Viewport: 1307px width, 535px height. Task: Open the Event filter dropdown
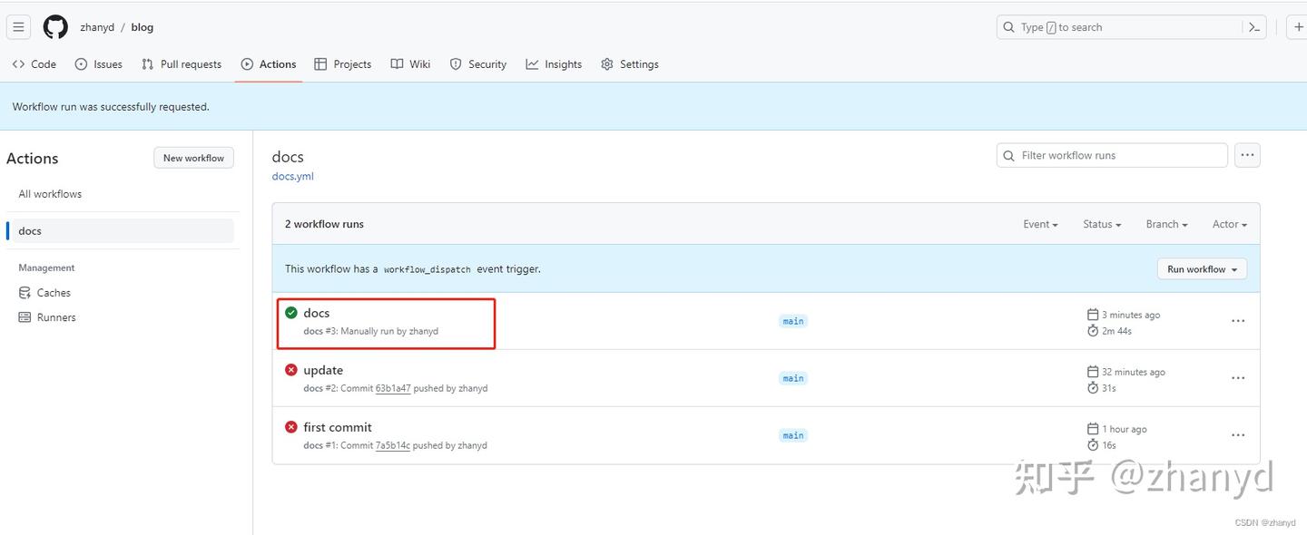tap(1040, 224)
